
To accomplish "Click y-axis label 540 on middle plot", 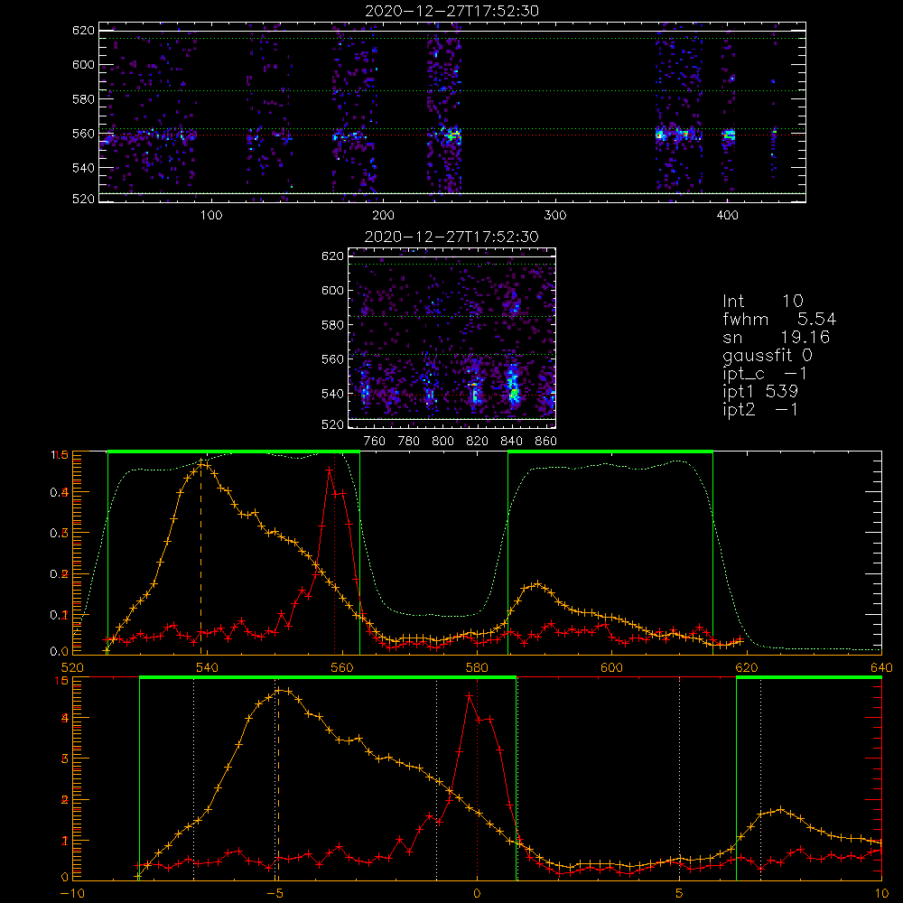I will (332, 394).
